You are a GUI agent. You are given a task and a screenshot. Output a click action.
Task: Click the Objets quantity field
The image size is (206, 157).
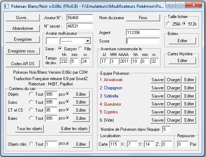click(x=51, y=94)
